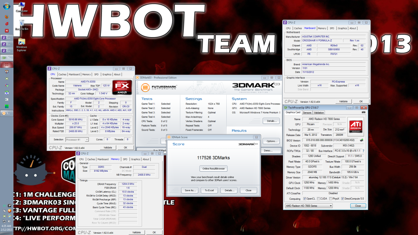Click the system clock showing 4:35 AM
The width and height of the screenshot is (418, 235).
(x=6, y=226)
